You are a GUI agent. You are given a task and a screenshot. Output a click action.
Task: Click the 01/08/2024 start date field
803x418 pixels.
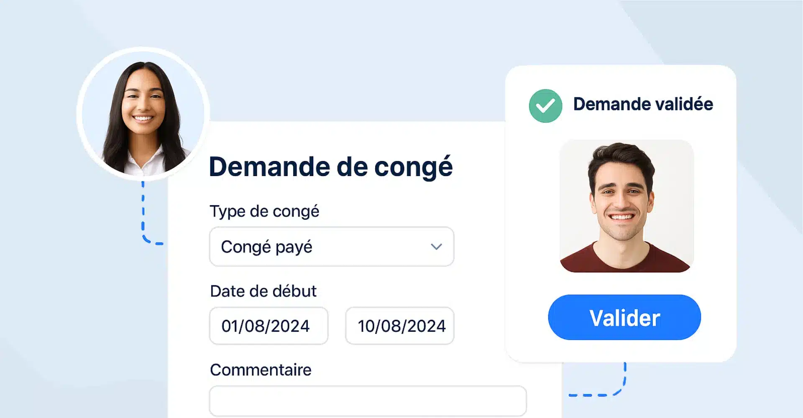coord(269,326)
